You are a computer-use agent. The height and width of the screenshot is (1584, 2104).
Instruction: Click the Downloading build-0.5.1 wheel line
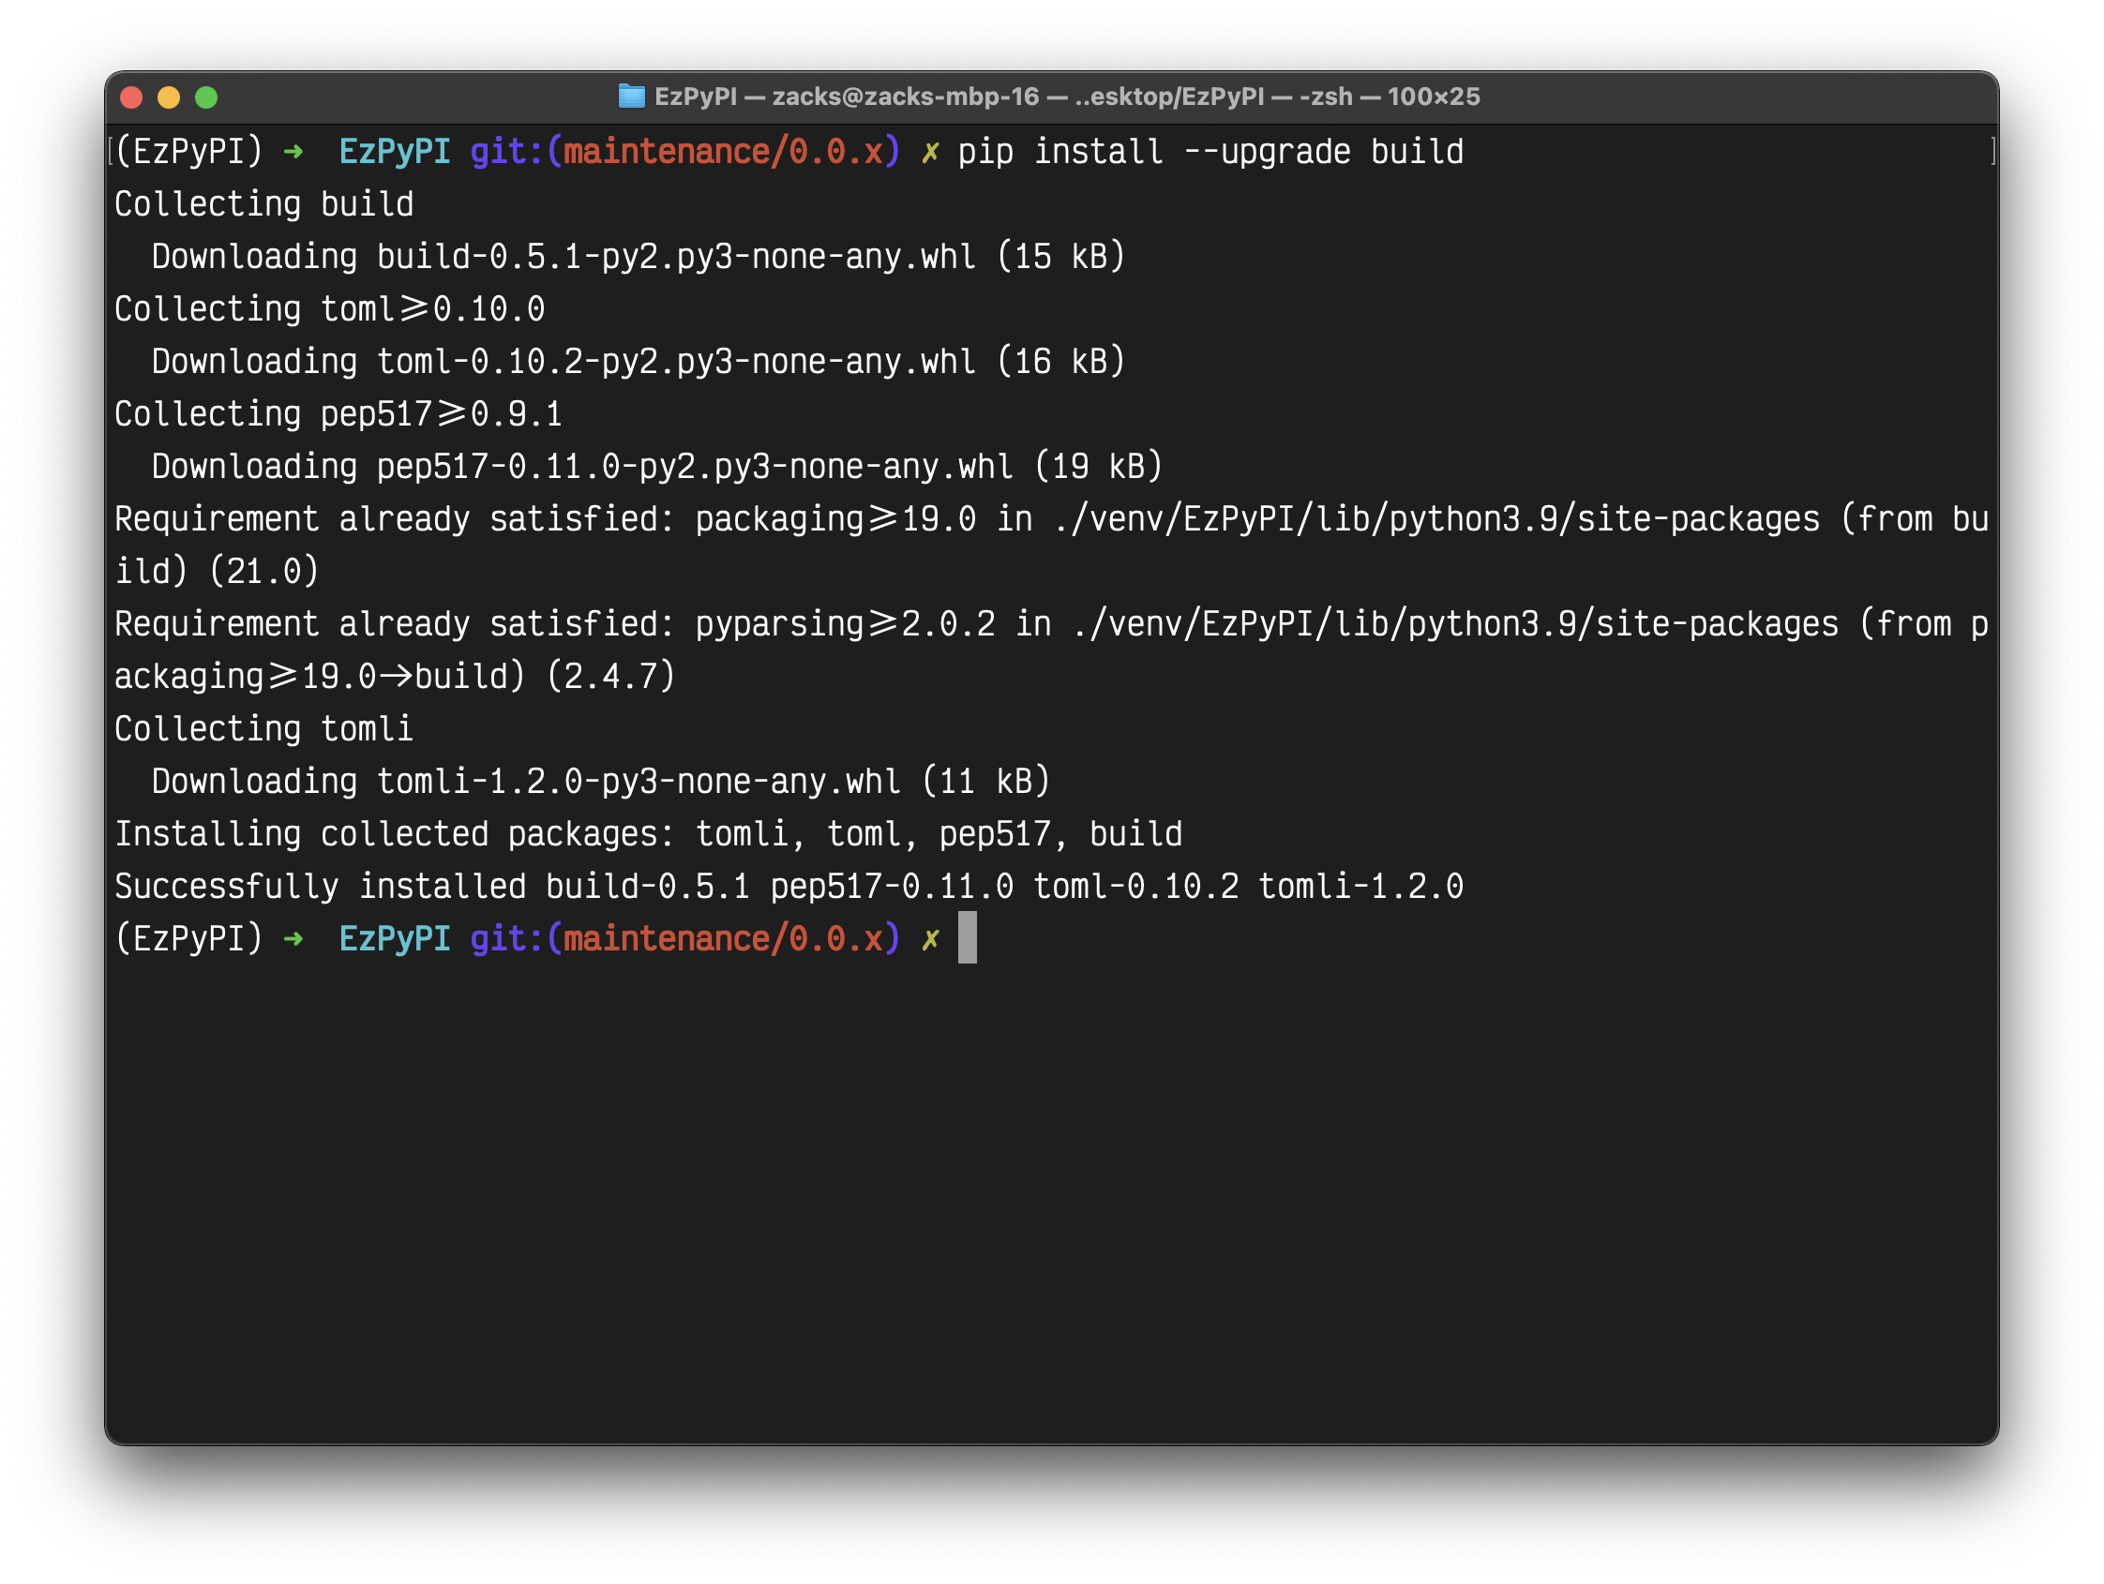[638, 257]
